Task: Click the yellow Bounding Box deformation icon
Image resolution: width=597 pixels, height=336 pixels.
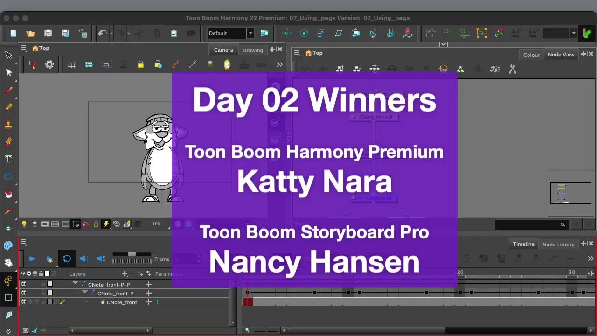Action: (x=481, y=33)
